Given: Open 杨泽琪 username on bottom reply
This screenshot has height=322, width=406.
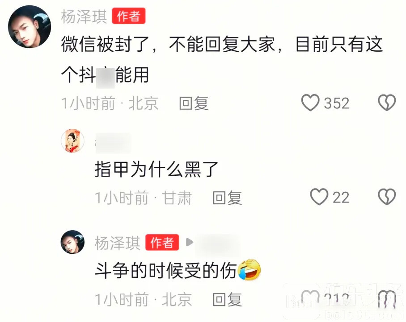Looking at the screenshot, I should (x=117, y=243).
